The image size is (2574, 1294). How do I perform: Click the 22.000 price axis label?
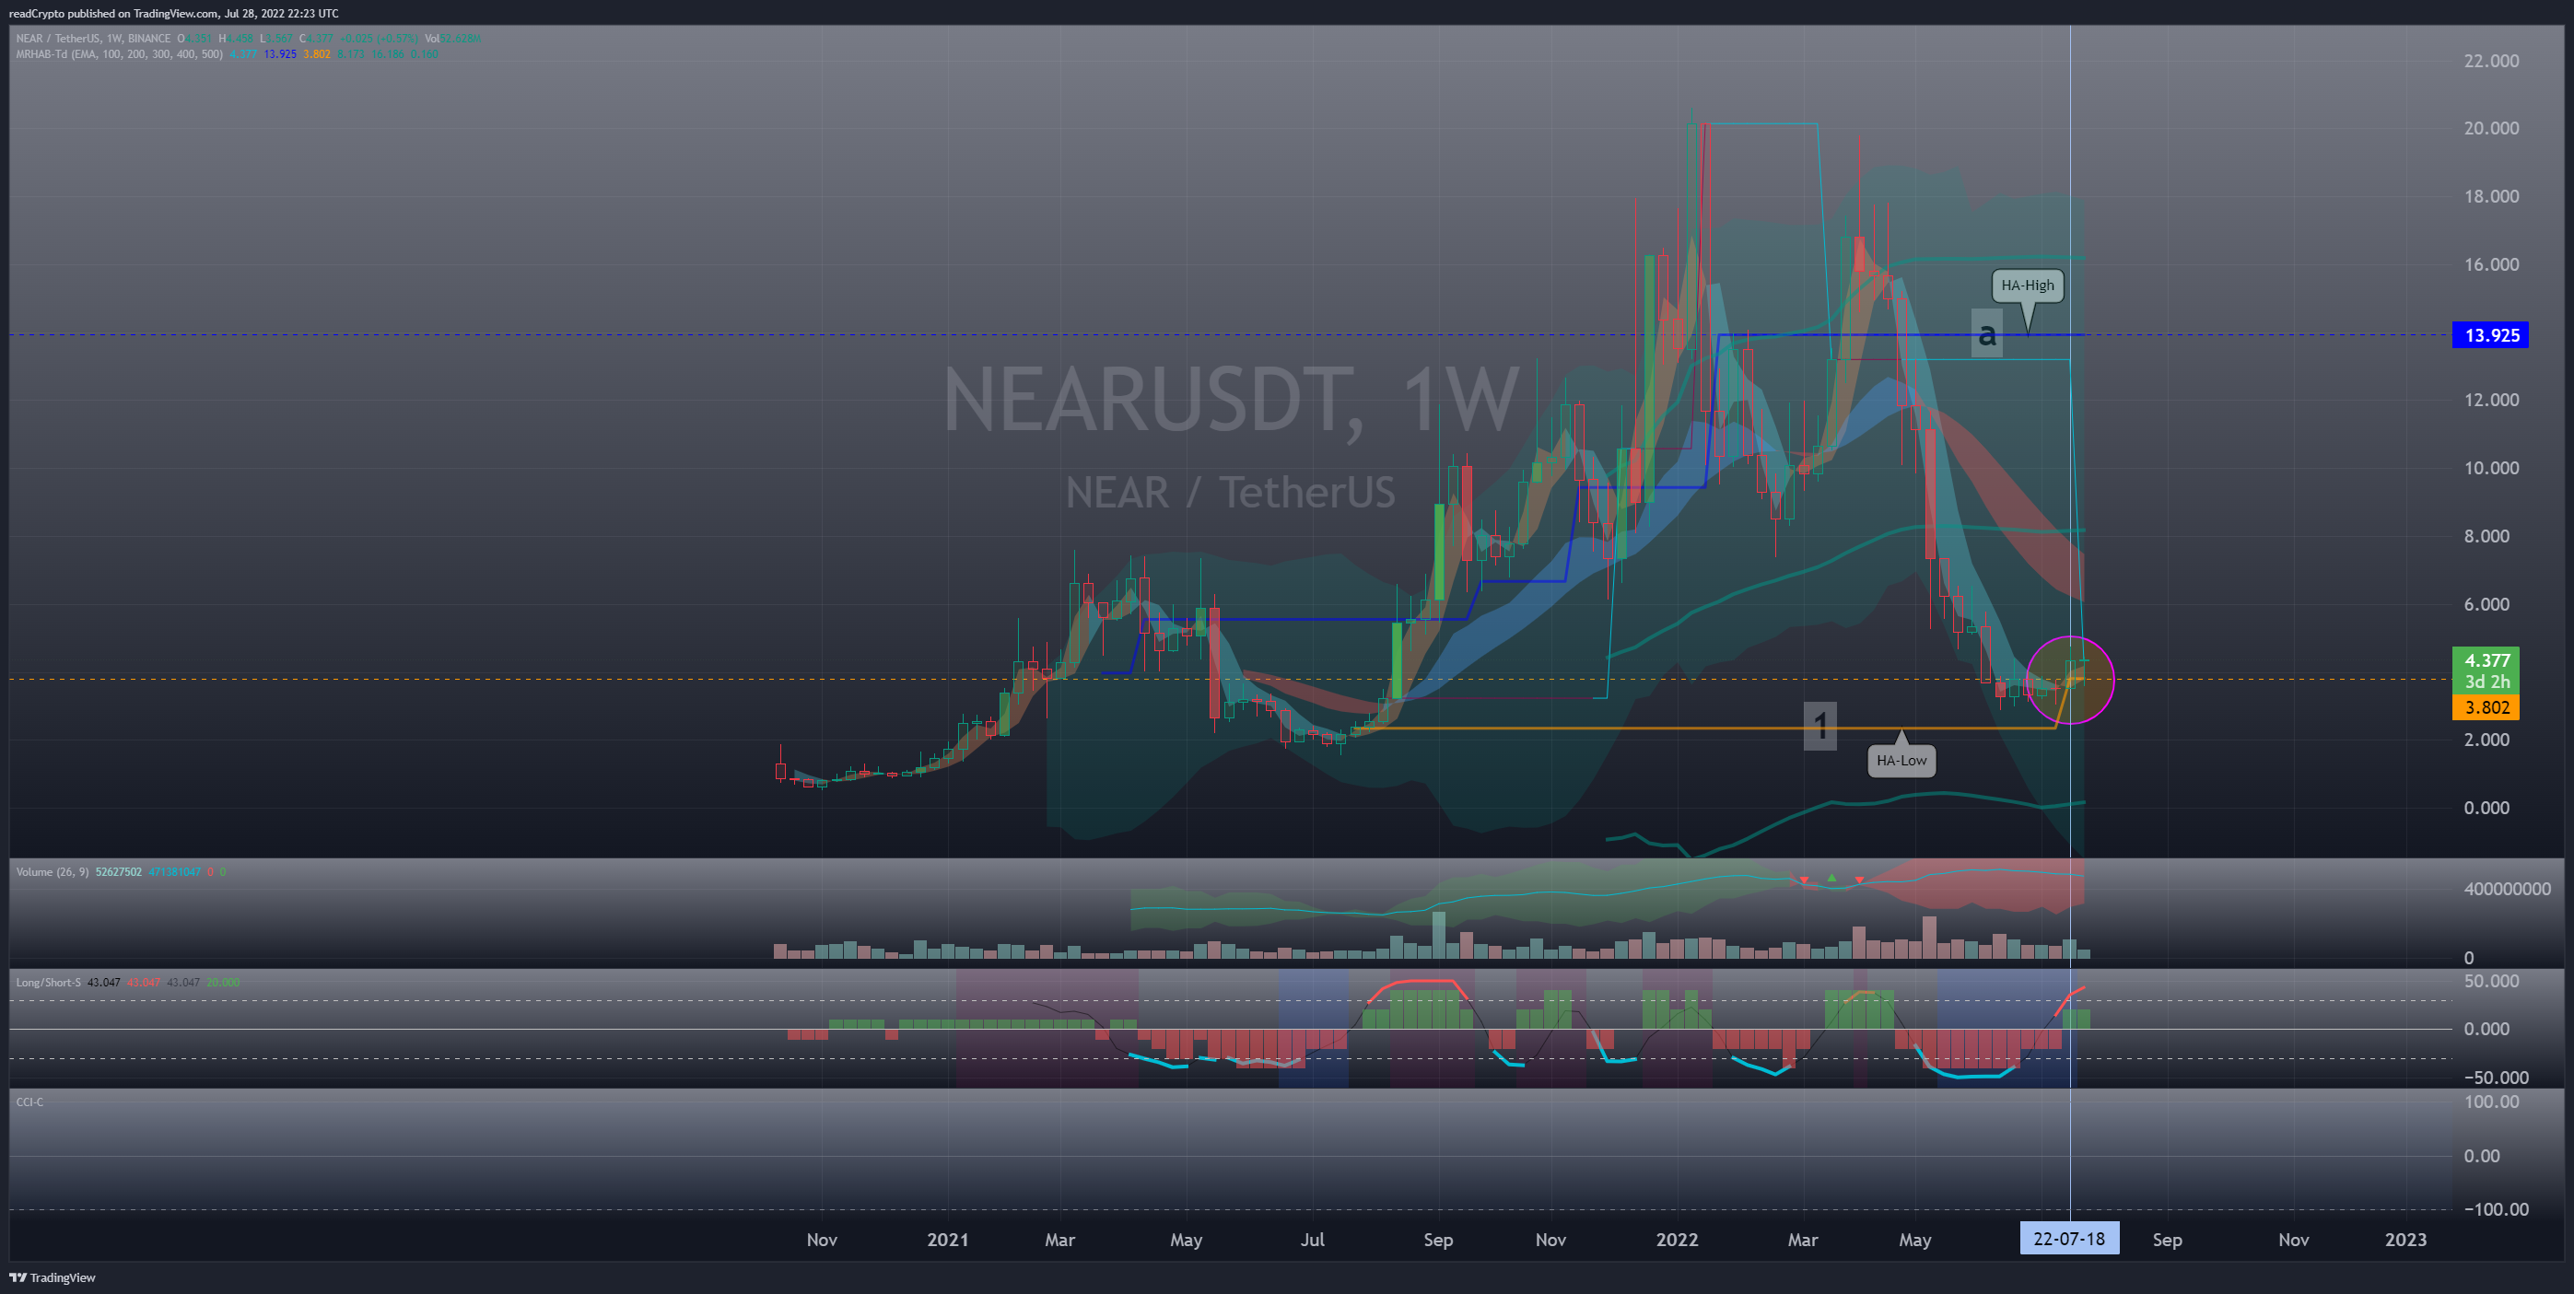pos(2491,61)
